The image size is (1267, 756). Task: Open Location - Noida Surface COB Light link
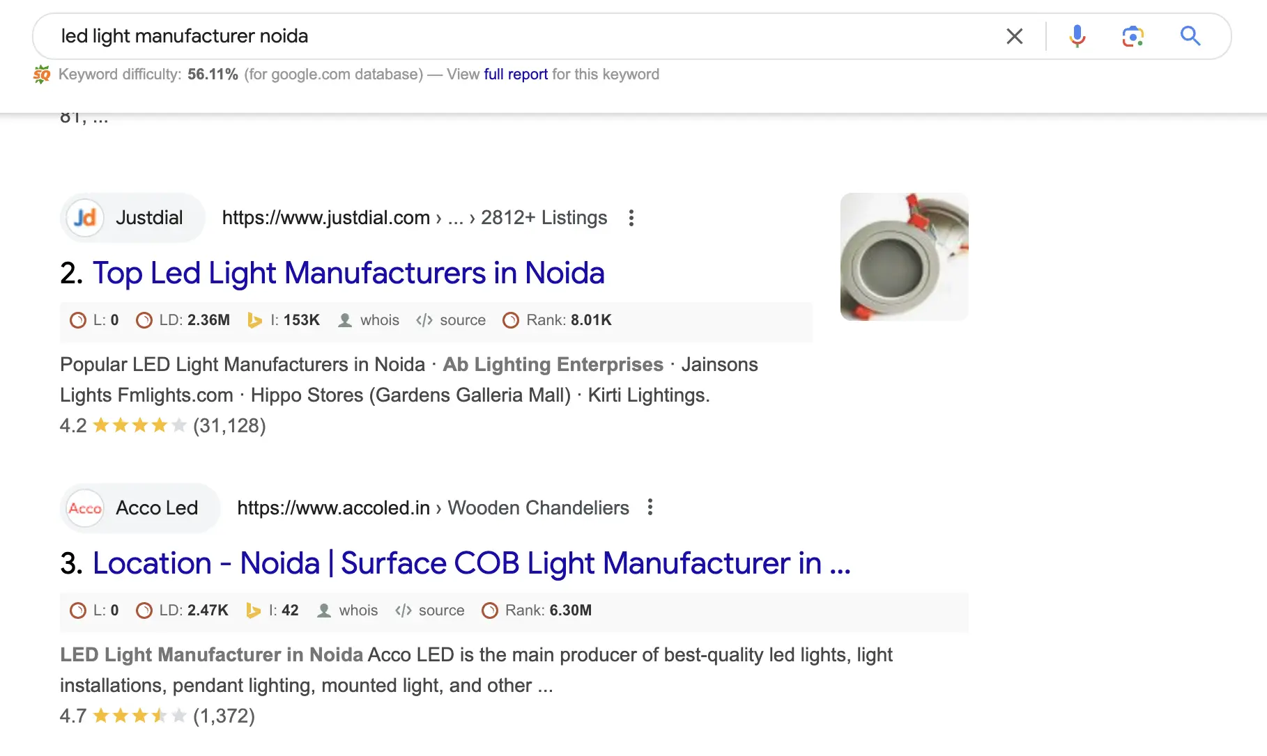pos(471,563)
